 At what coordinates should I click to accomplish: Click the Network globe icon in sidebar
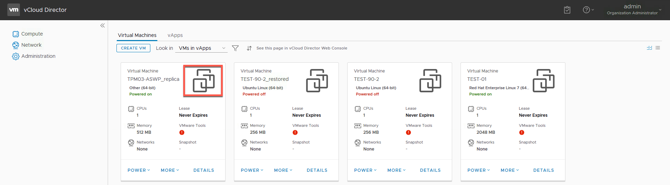pyautogui.click(x=16, y=45)
